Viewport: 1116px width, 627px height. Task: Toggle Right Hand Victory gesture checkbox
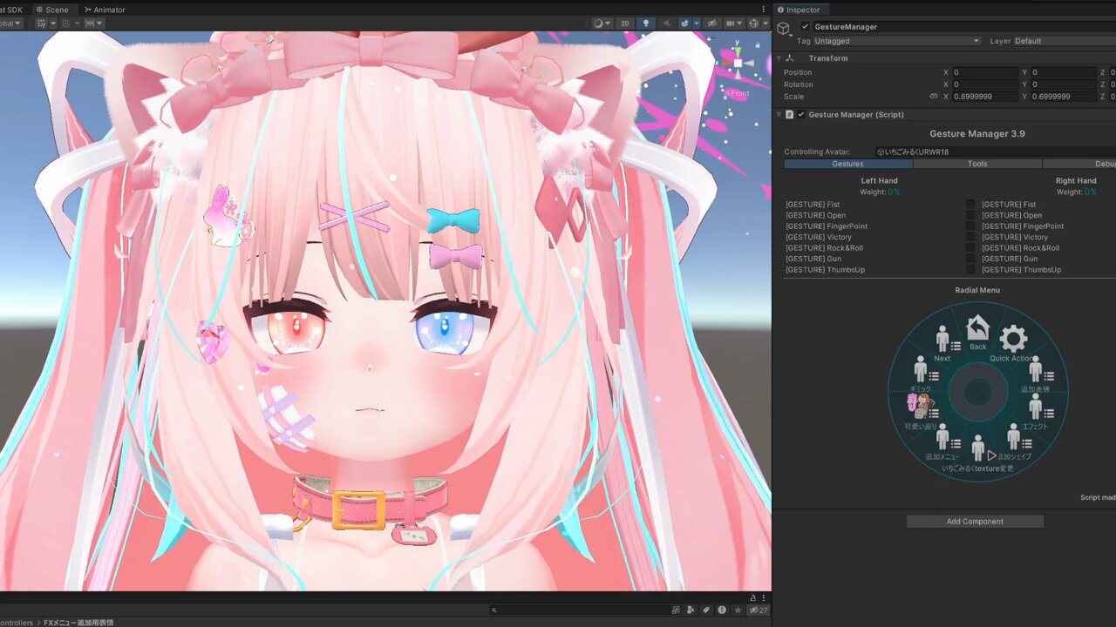(970, 237)
